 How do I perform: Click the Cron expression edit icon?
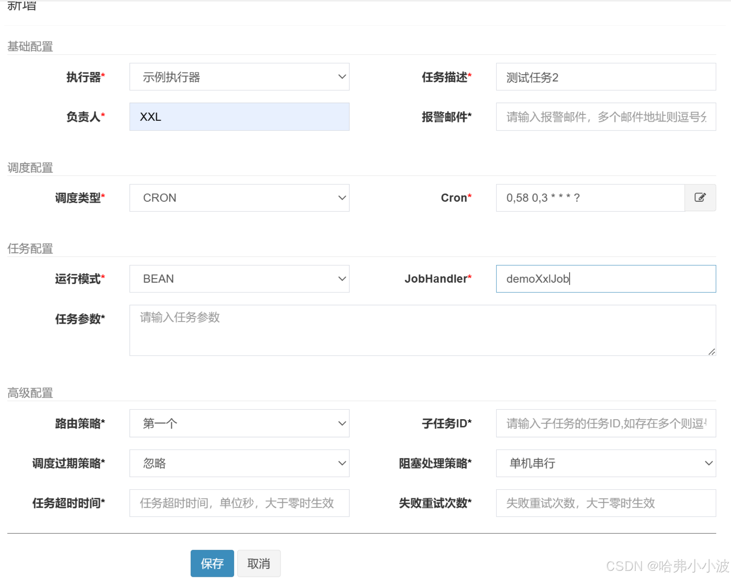coord(700,198)
